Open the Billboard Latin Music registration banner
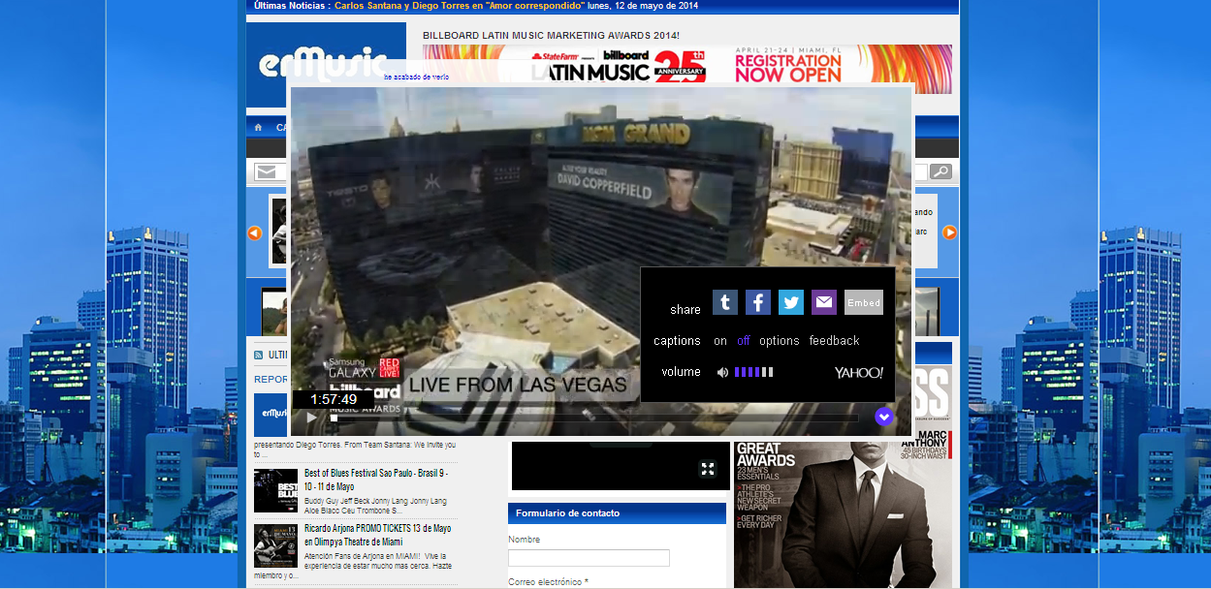Screen dimensions: 1211x589 [687, 69]
